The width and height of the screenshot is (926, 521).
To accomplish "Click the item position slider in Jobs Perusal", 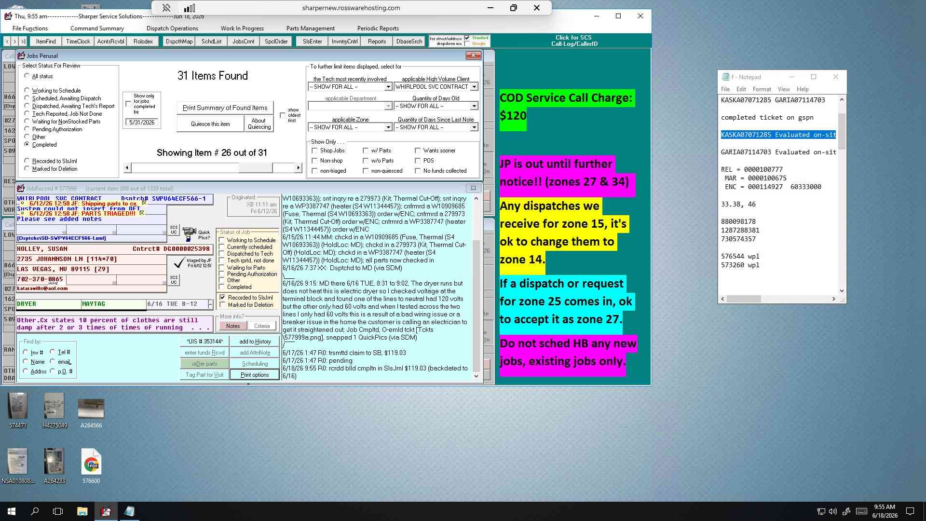I will point(256,167).
